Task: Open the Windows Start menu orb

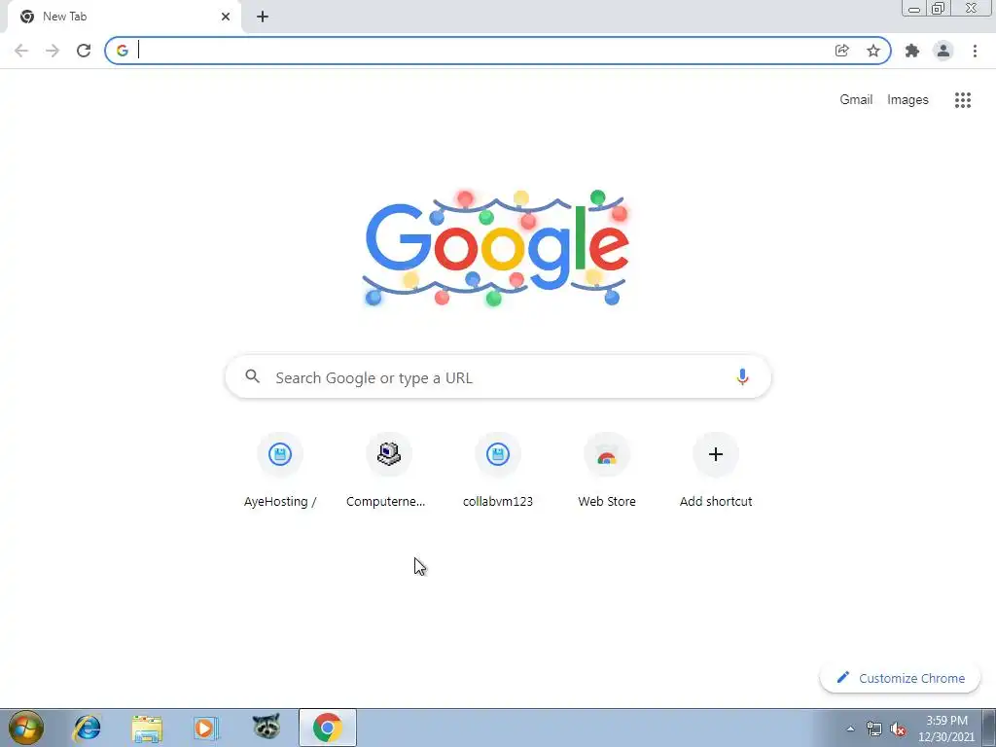Action: point(26,728)
